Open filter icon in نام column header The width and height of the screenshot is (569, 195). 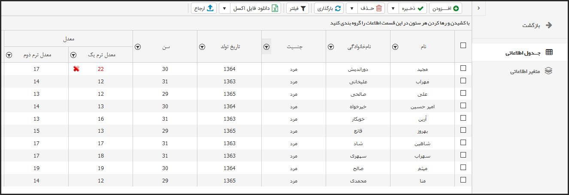pos(395,47)
